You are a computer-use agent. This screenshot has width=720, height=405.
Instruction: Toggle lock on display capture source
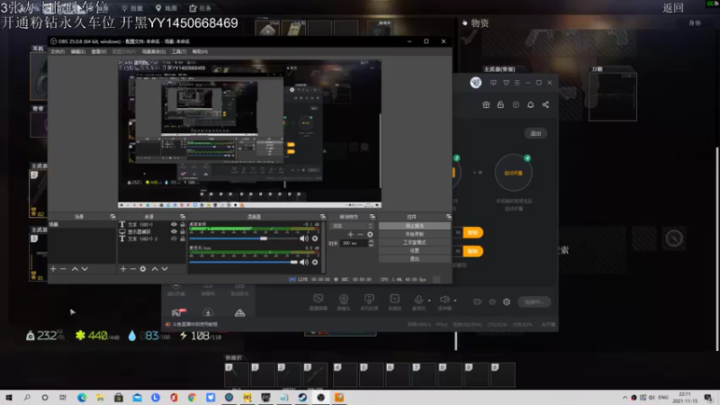pos(183,232)
